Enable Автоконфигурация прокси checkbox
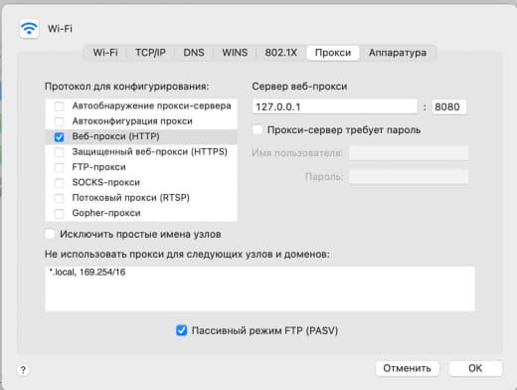 coord(59,121)
